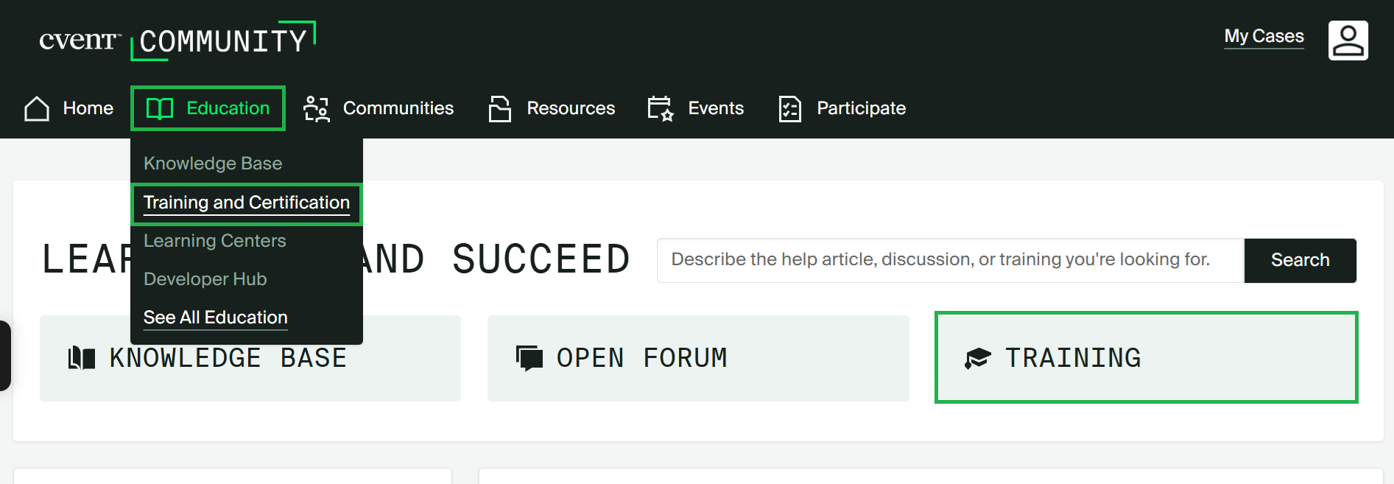Open the Events navigation menu
This screenshot has width=1394, height=484.
click(696, 108)
